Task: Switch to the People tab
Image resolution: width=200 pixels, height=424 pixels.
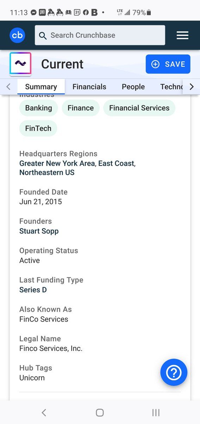Action: [133, 87]
